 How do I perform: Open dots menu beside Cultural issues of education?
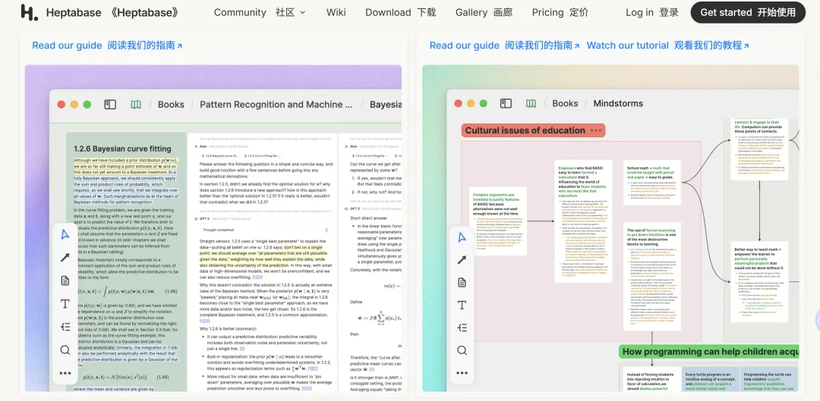coord(596,130)
